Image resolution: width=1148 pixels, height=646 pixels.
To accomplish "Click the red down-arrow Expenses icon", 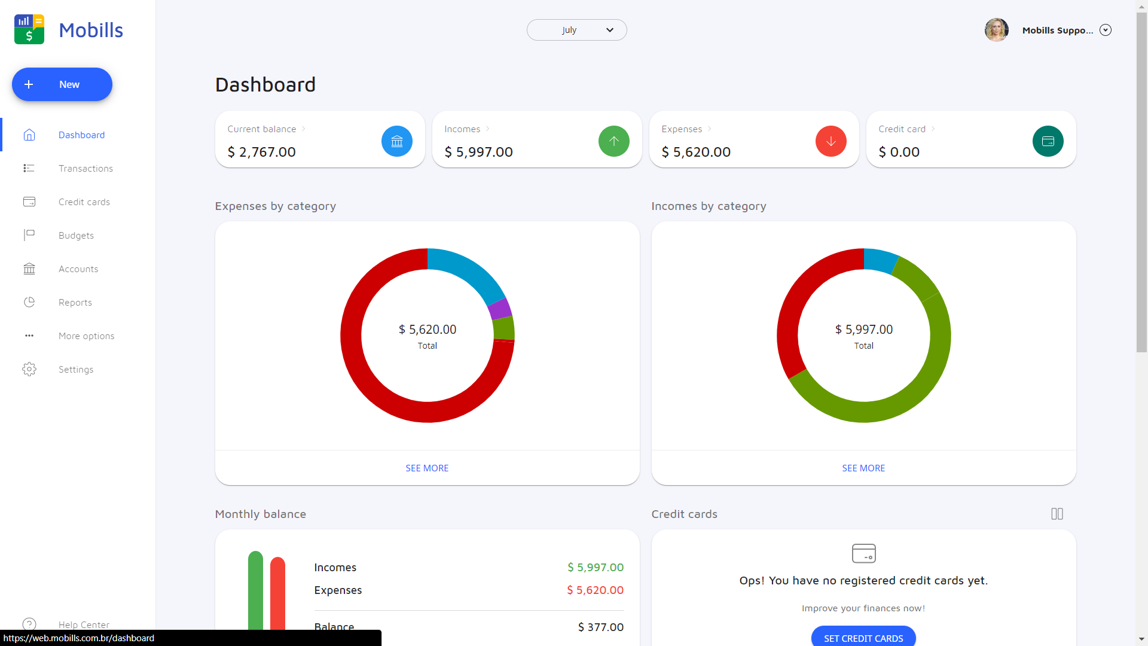I will click(831, 141).
